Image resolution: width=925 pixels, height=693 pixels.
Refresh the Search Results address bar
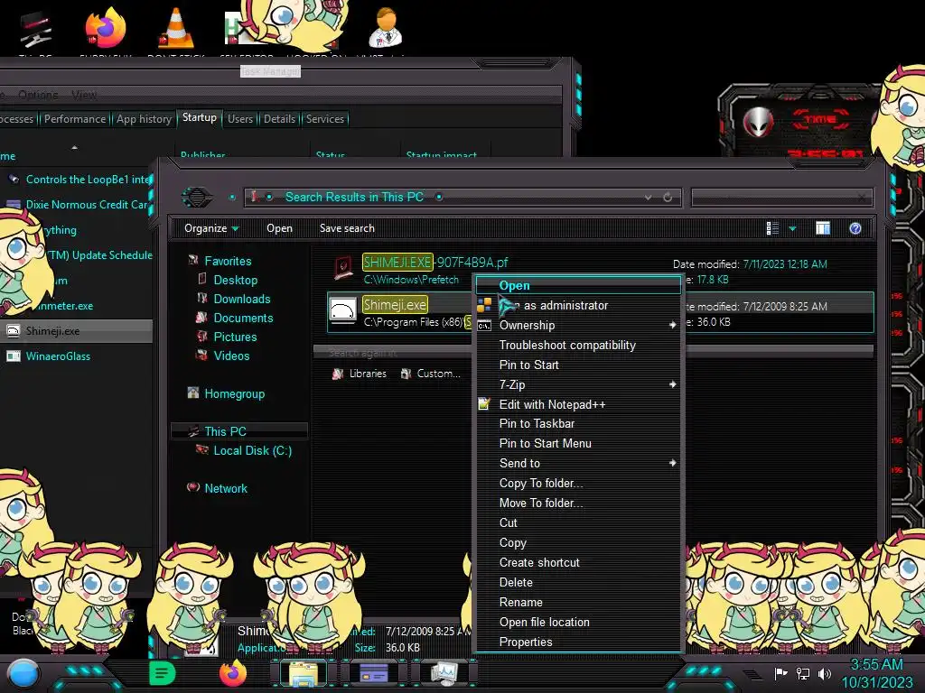point(668,198)
